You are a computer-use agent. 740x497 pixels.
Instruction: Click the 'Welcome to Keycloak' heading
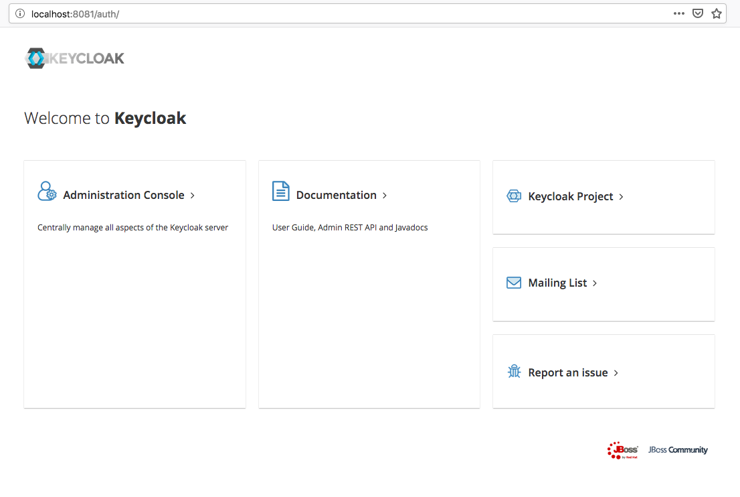coord(105,118)
